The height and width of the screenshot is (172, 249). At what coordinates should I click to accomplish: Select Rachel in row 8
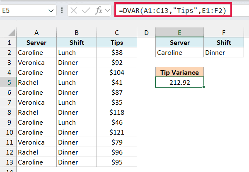click(x=36, y=112)
